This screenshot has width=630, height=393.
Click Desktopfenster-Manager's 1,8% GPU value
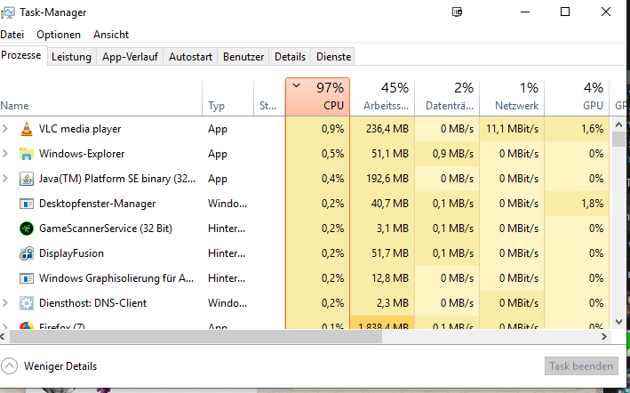[592, 204]
